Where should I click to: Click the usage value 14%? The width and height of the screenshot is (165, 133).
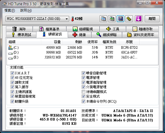[x=95, y=57]
